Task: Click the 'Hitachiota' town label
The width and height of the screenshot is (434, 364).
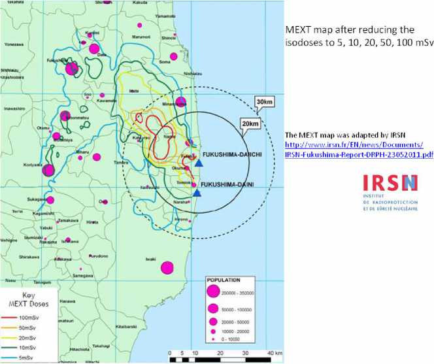Action: [80, 350]
